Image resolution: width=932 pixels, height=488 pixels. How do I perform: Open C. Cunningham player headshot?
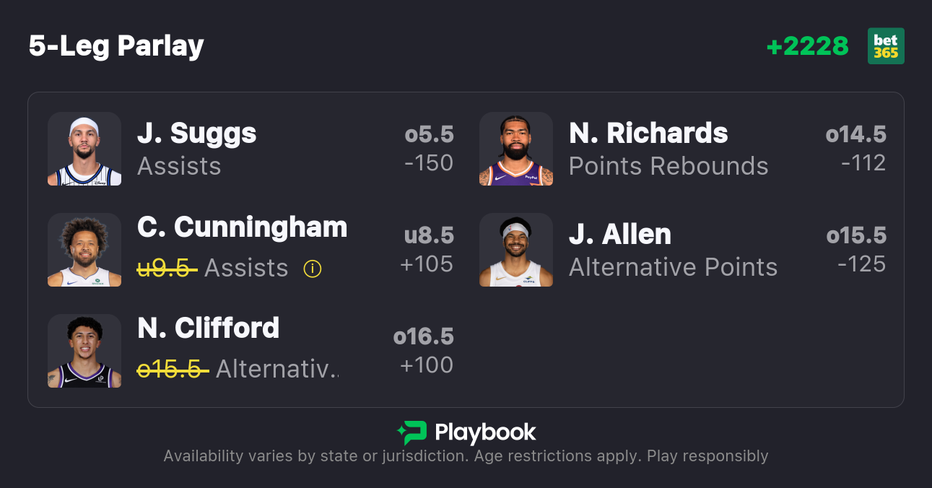point(84,250)
